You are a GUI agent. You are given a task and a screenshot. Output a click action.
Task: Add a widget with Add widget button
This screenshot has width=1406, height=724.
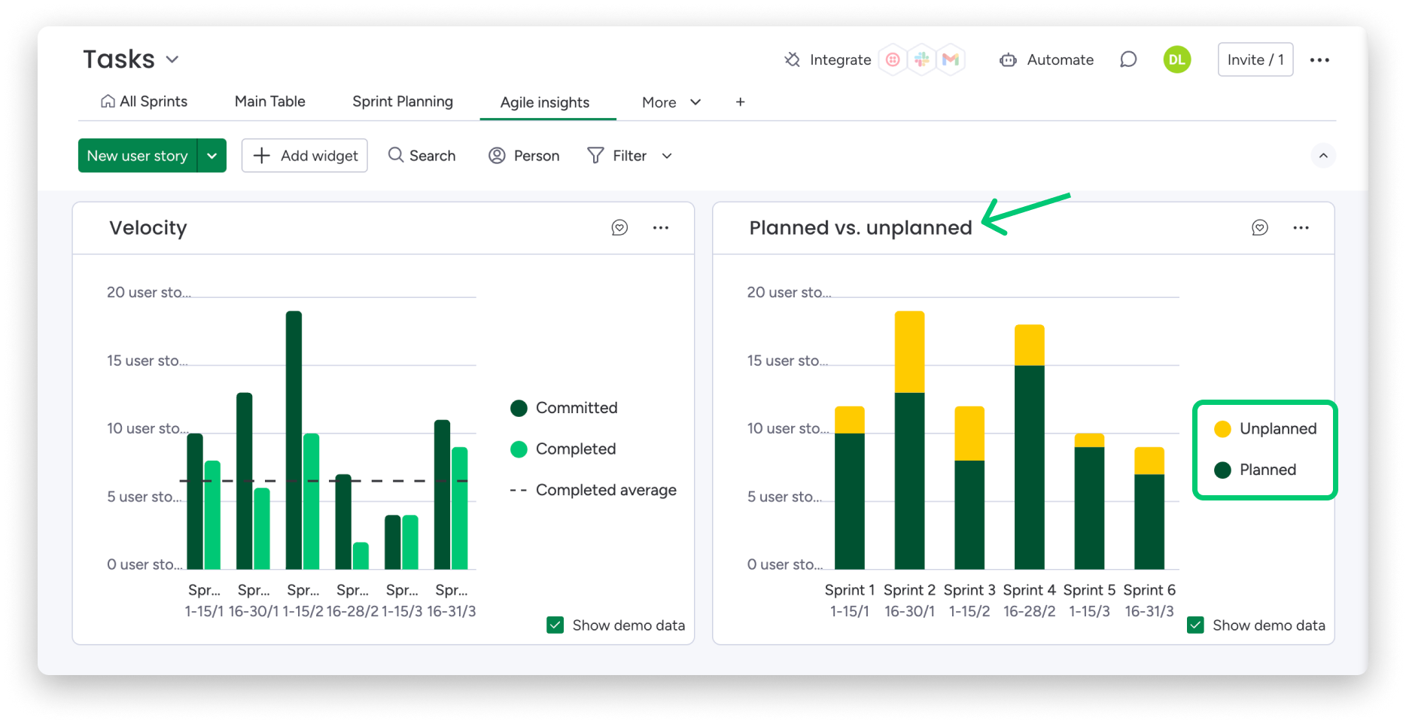pyautogui.click(x=304, y=155)
